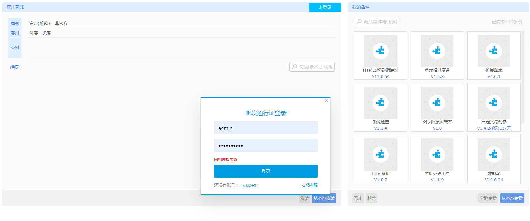Click the Html解析 plugin puzzle icon
This screenshot has height=221, width=530.
point(381,154)
